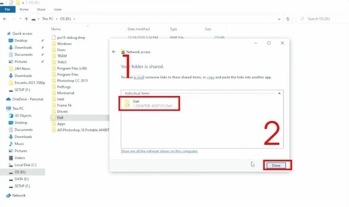This screenshot has width=349, height=207.
Task: Open pinned Desktop under Quick access
Action: coord(21,40)
